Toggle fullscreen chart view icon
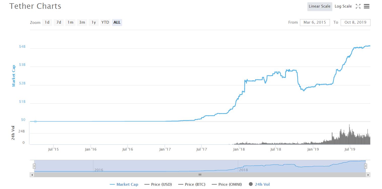The height and width of the screenshot is (189, 382). [358, 6]
